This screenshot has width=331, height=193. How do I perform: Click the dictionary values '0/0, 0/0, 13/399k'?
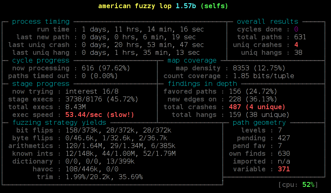click(100, 162)
